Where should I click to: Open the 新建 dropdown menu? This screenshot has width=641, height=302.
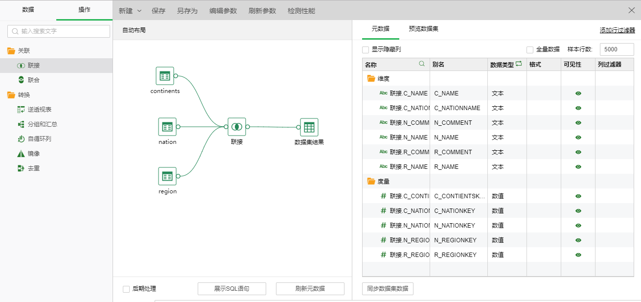130,11
